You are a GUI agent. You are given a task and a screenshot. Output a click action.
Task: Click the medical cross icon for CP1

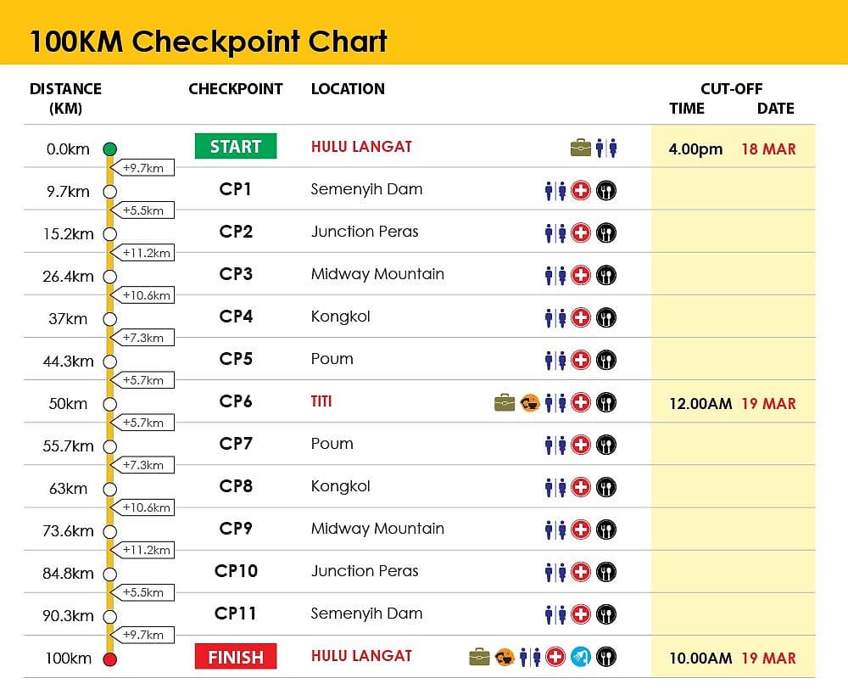tap(581, 191)
